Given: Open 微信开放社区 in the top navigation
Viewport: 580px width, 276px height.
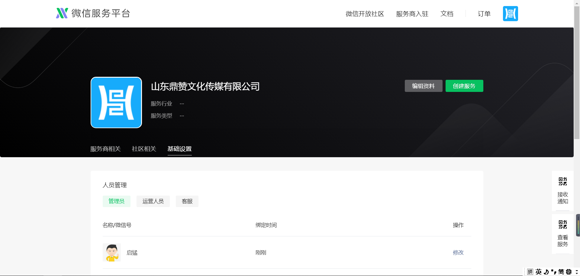Looking at the screenshot, I should click(365, 14).
